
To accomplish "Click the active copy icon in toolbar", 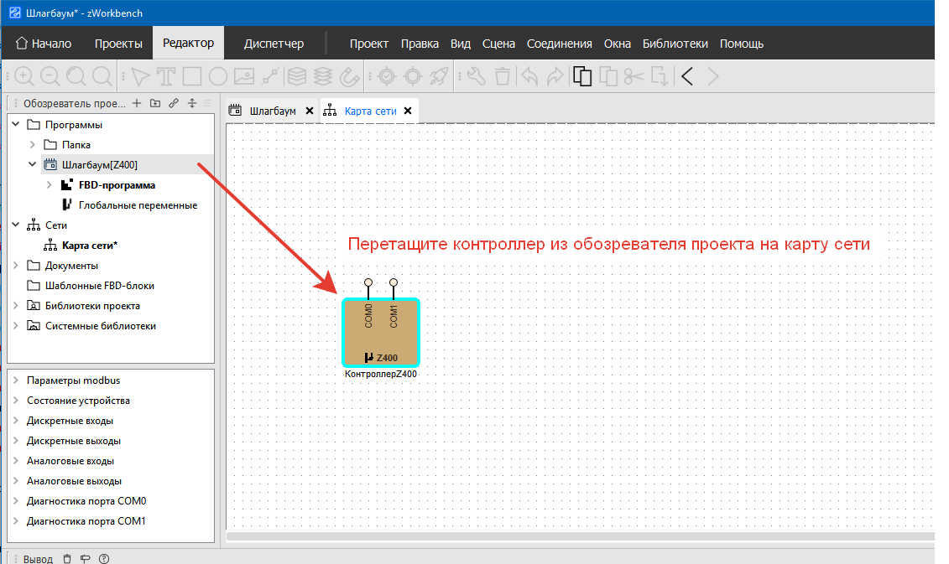I will 582,77.
